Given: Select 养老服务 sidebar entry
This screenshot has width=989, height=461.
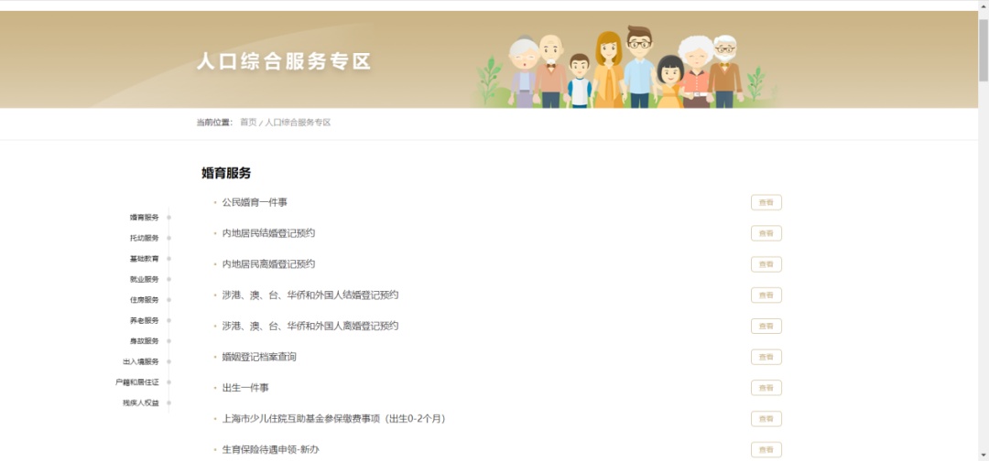Looking at the screenshot, I should pyautogui.click(x=144, y=320).
